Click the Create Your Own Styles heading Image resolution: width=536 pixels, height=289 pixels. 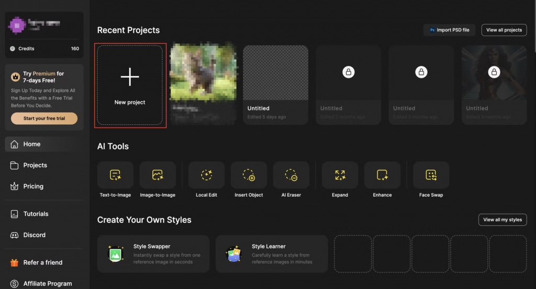tap(144, 219)
